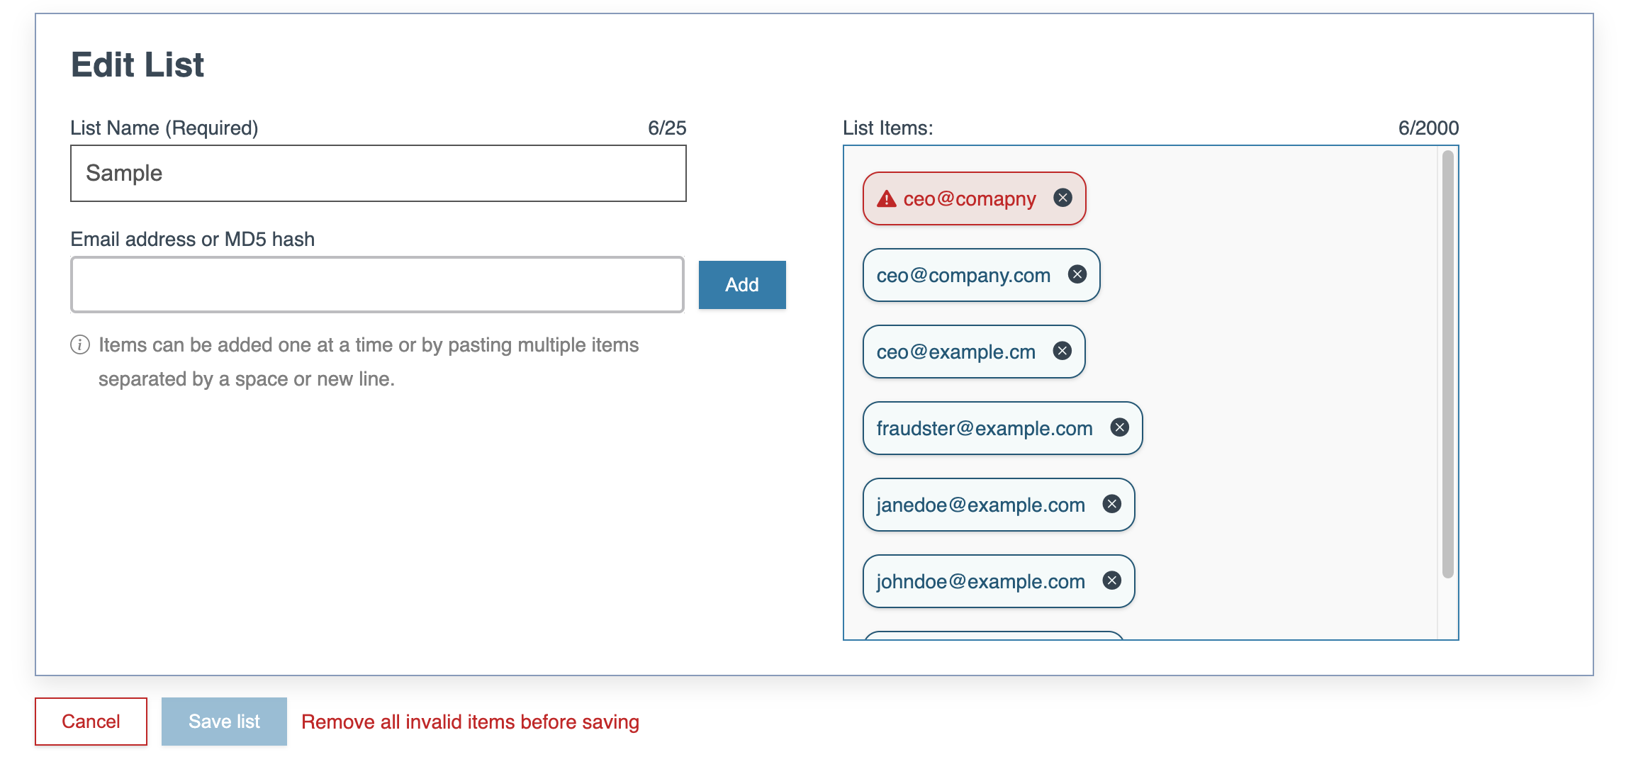Image resolution: width=1626 pixels, height=774 pixels.
Task: Click the johndoe@example.com chip label
Action: (x=981, y=581)
